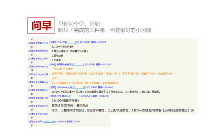The image size is (219, 138).
Task: Click username containing Stop in left chat
Action: (x=42, y=114)
